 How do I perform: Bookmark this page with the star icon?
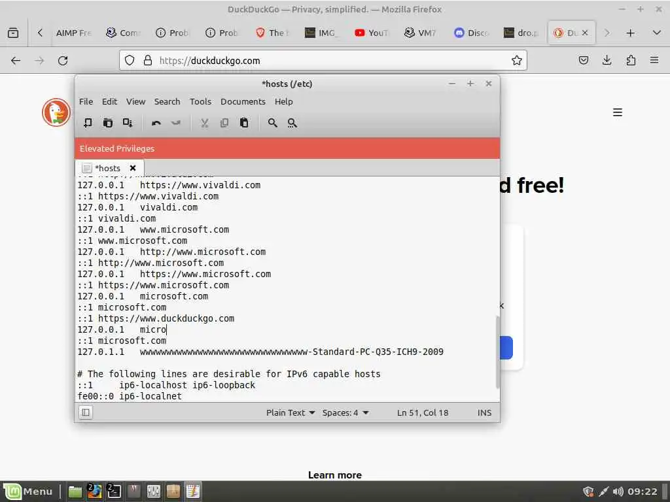click(517, 61)
